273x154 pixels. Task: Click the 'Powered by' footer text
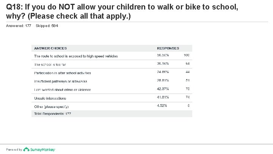pyautogui.click(x=14, y=150)
